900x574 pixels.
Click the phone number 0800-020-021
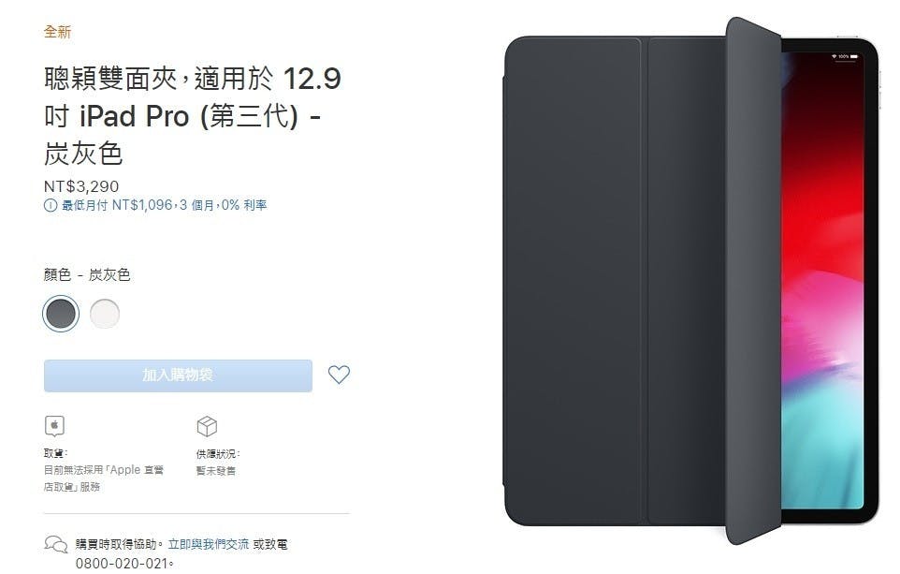[x=123, y=563]
